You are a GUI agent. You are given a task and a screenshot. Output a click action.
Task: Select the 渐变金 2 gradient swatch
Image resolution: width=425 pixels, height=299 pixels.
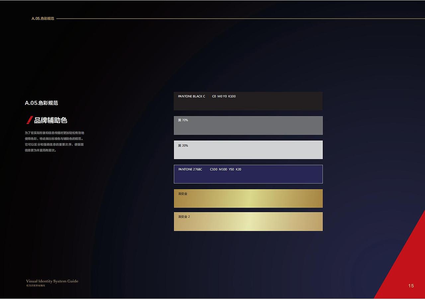coord(248,221)
